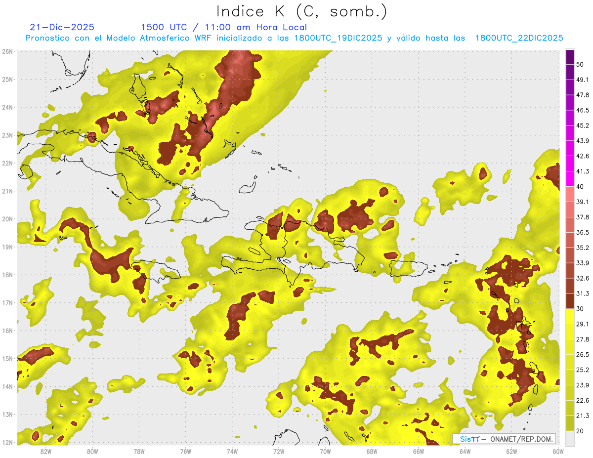The image size is (593, 458).
Task: Click the colorbar value label 37.8
Action: point(583,217)
